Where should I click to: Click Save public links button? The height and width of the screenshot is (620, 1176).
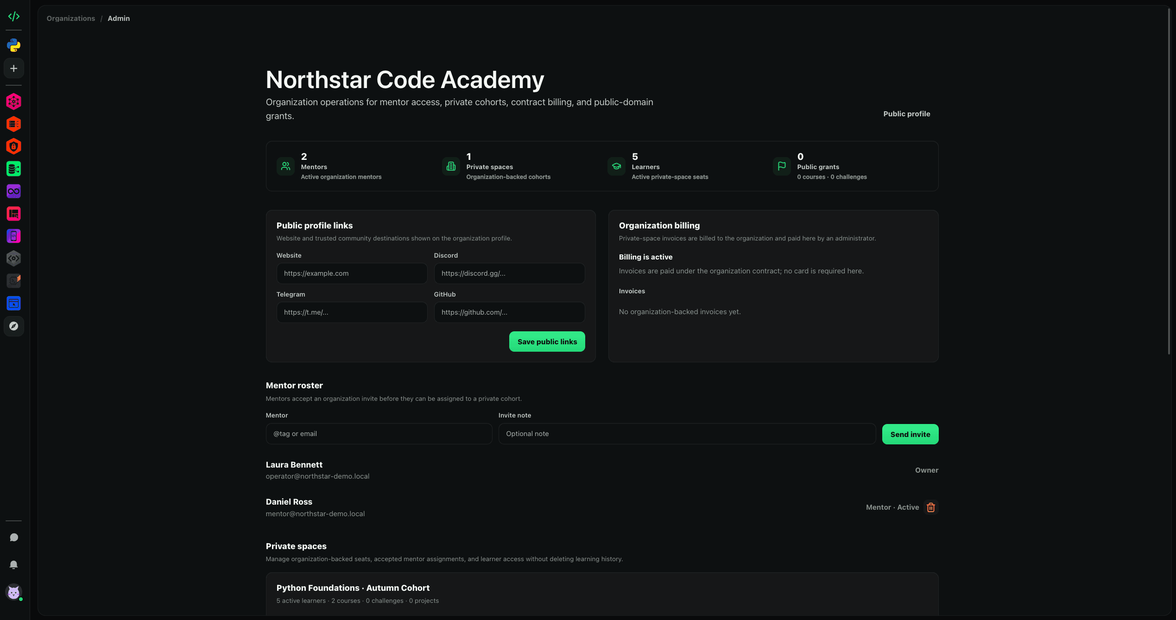point(547,342)
